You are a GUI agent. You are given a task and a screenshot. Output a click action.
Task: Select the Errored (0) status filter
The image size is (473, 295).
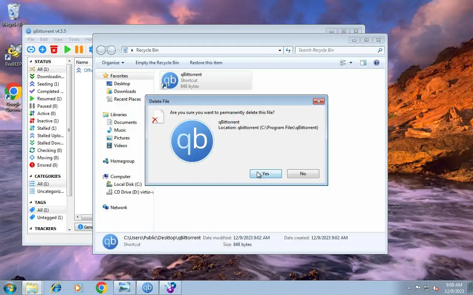click(x=47, y=165)
